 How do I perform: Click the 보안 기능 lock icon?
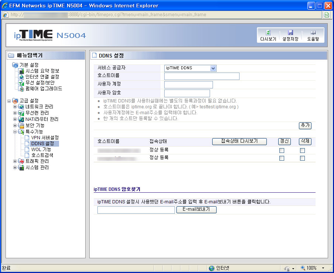[21, 125]
